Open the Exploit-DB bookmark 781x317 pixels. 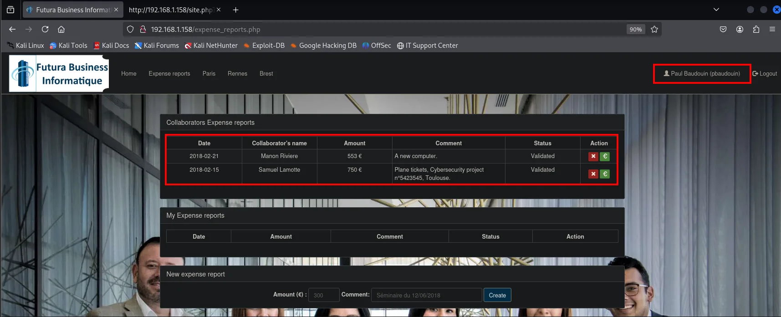coord(264,46)
